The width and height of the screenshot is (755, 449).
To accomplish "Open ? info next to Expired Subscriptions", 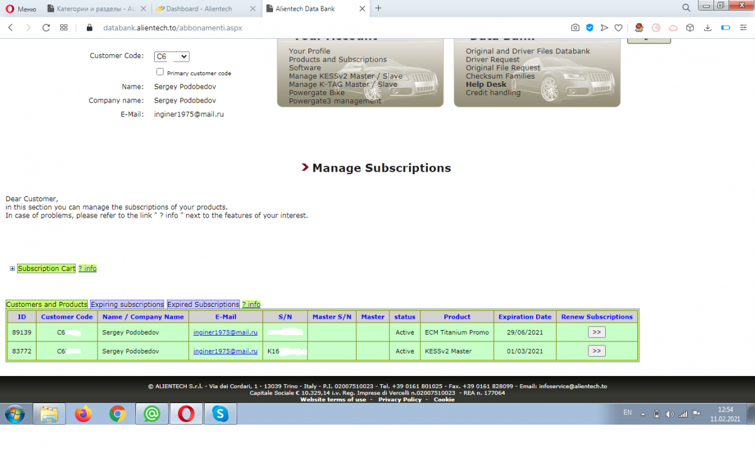I will 251,304.
